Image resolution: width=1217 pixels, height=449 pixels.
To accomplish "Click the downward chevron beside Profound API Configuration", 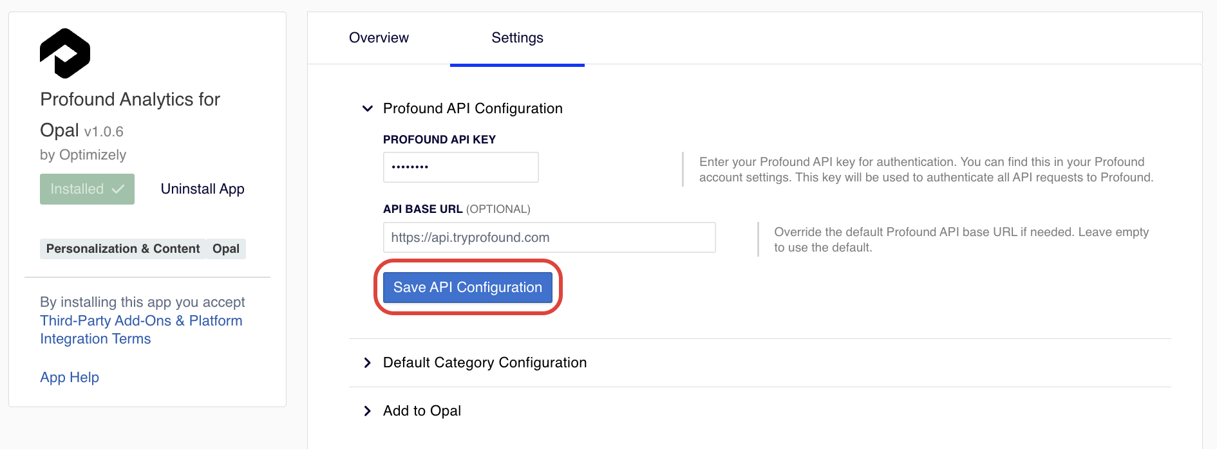I will click(367, 109).
